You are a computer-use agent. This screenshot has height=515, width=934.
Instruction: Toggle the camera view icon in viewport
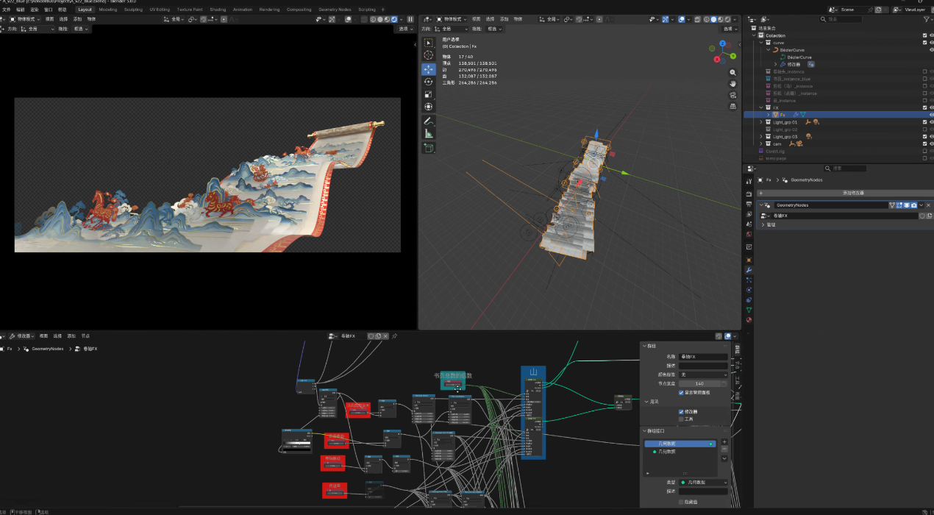click(x=732, y=95)
